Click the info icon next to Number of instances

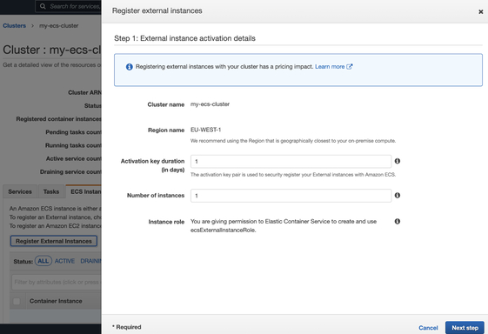point(398,195)
